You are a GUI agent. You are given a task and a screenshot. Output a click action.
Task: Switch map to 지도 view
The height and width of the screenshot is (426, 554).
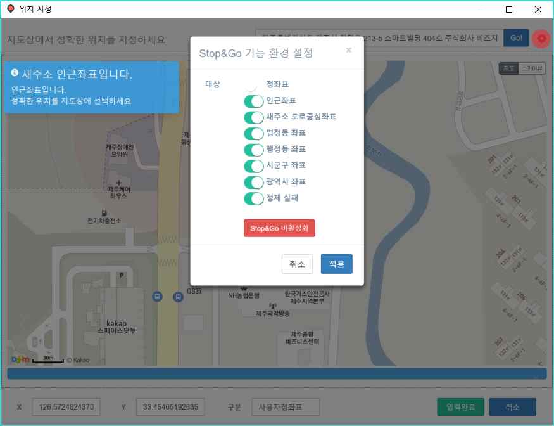point(508,68)
